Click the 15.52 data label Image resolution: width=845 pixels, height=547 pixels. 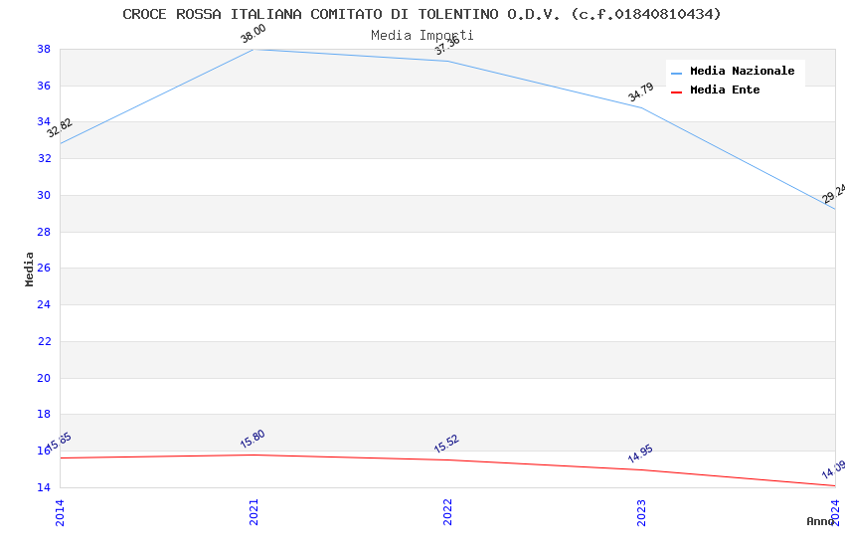click(446, 444)
